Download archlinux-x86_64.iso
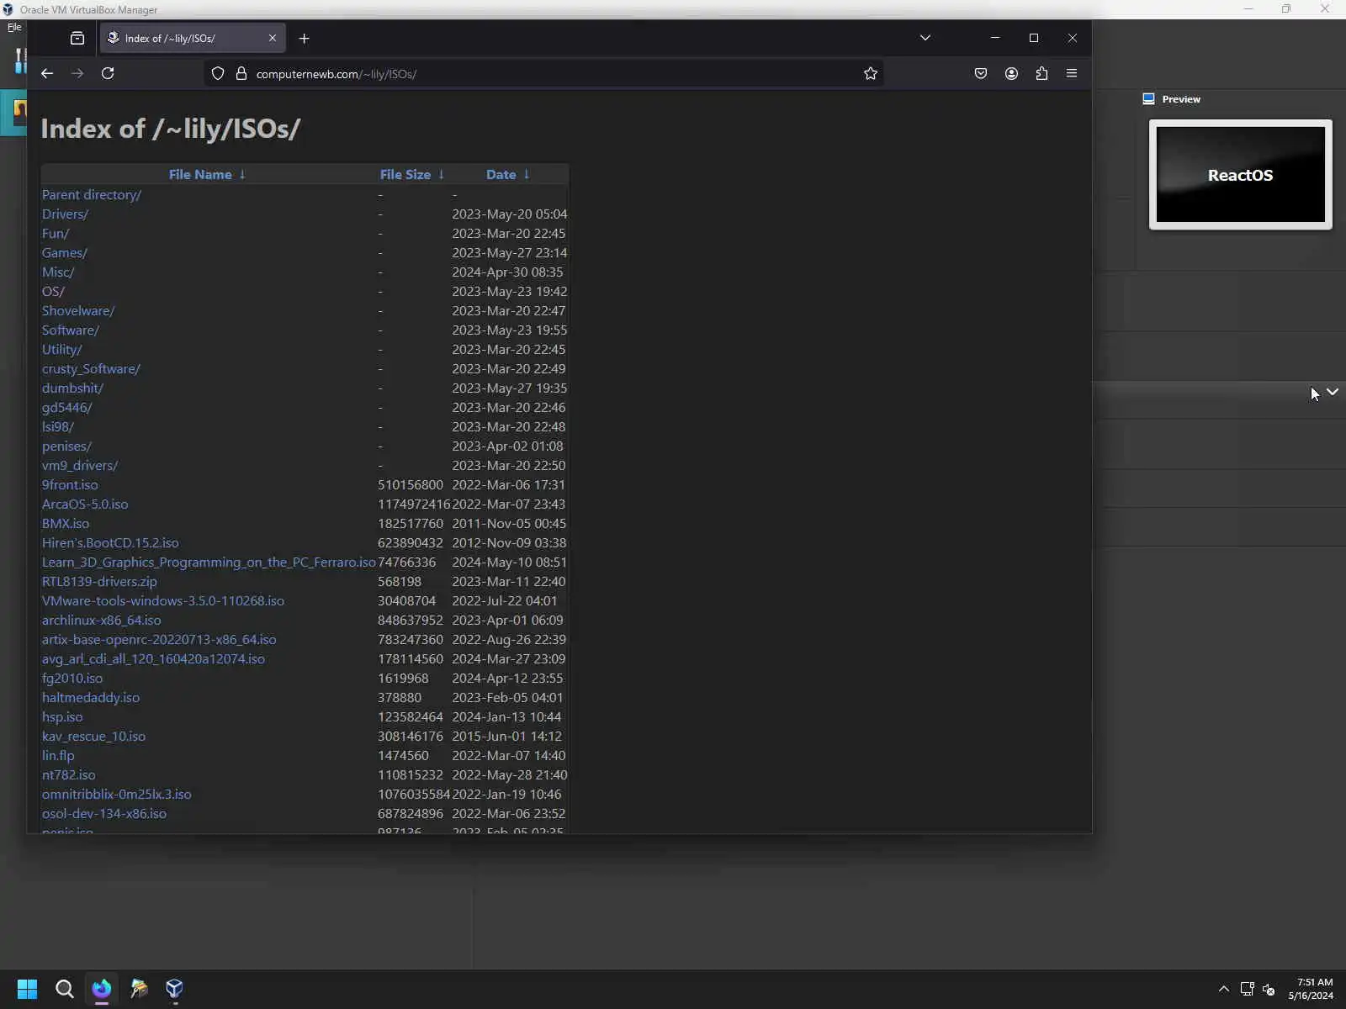The width and height of the screenshot is (1346, 1009). point(101,621)
